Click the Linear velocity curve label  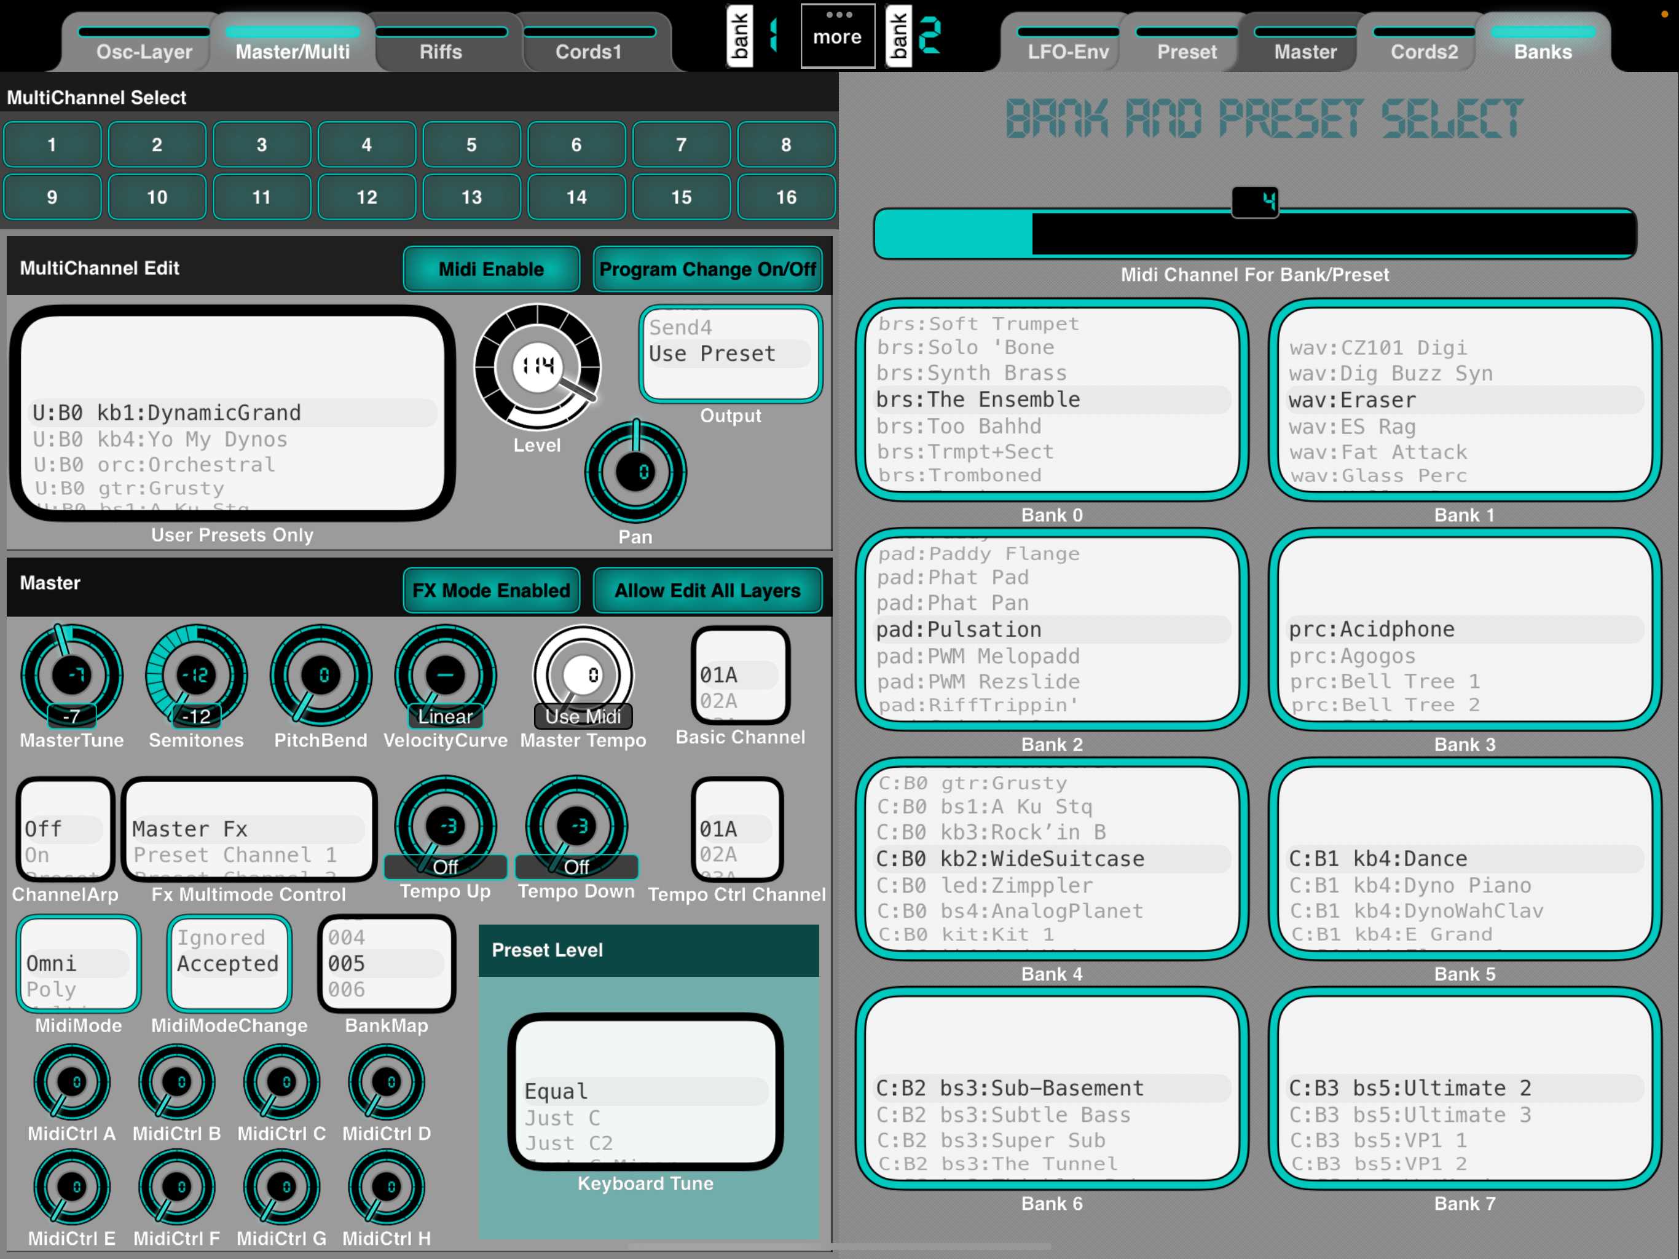click(x=446, y=716)
